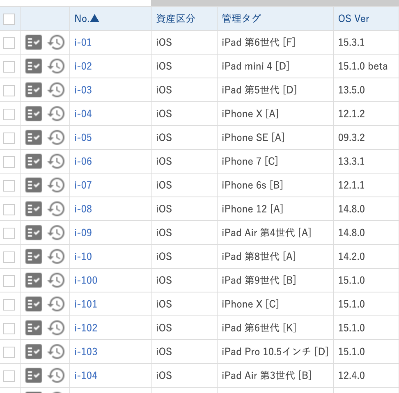Toggle the select-all checkbox in header
Screen dimensions: 399x393
coord(9,19)
